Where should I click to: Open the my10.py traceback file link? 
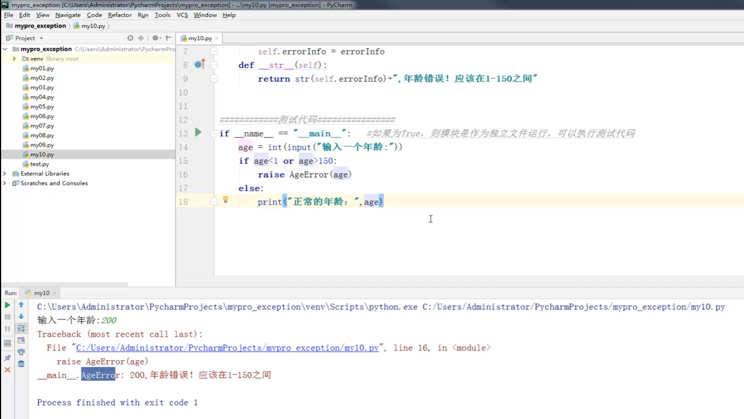pyautogui.click(x=227, y=348)
